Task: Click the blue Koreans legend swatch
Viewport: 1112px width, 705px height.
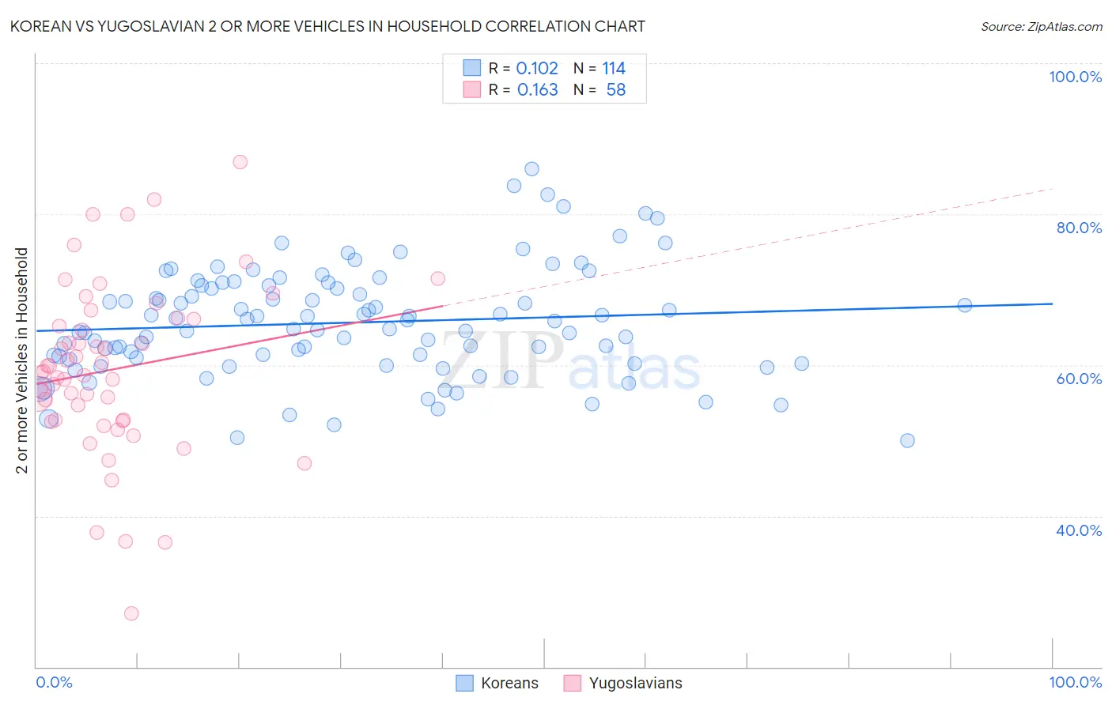Action: point(464,683)
